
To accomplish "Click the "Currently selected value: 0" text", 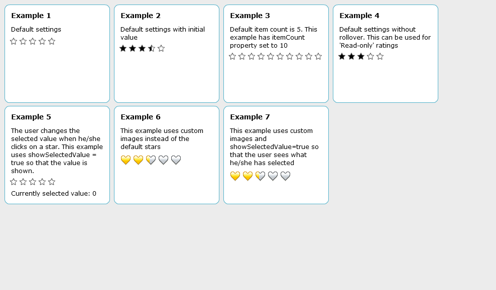I will [x=54, y=194].
